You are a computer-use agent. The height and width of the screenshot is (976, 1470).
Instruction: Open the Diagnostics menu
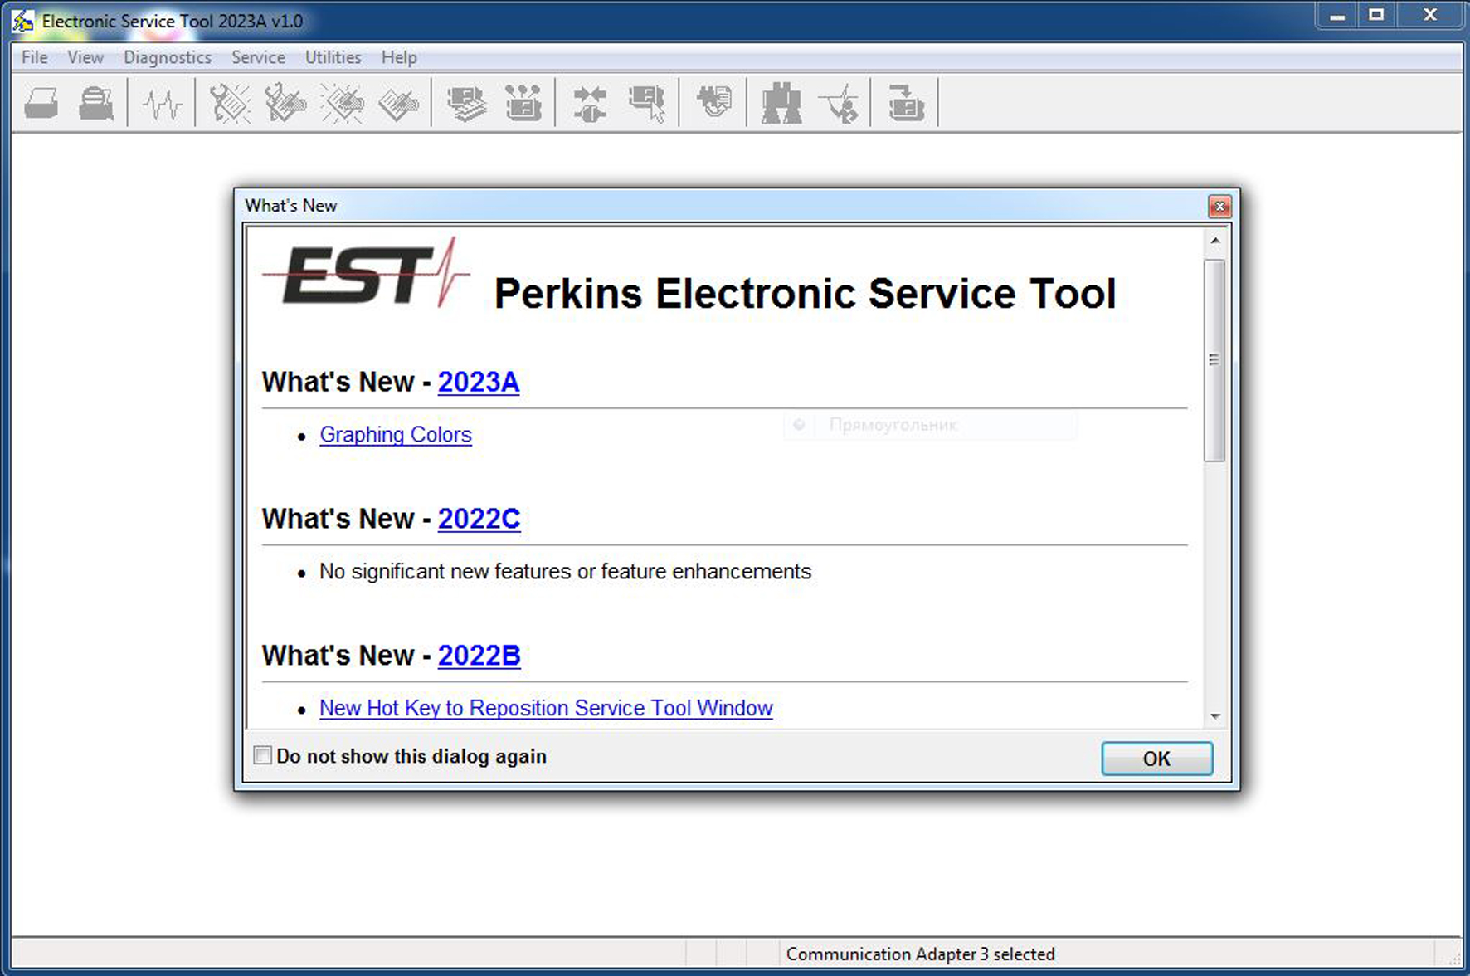pos(167,57)
